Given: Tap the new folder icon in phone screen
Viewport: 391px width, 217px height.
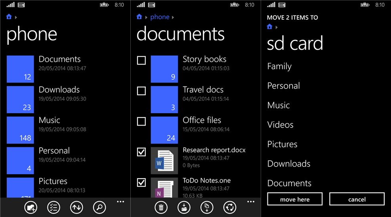Looking at the screenshot, I should [x=31, y=207].
